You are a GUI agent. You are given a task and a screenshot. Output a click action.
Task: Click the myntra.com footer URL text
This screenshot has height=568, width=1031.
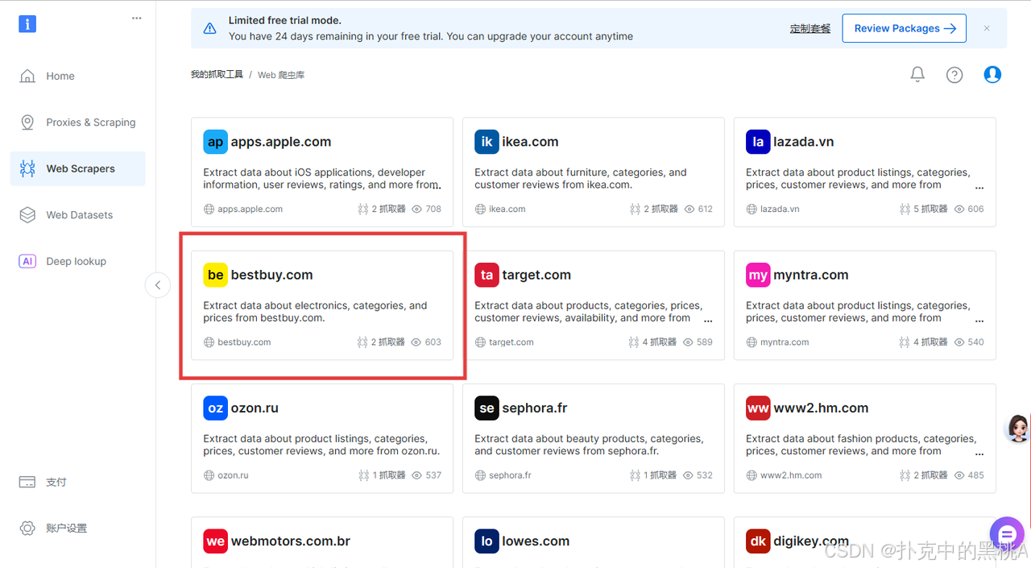(x=785, y=342)
